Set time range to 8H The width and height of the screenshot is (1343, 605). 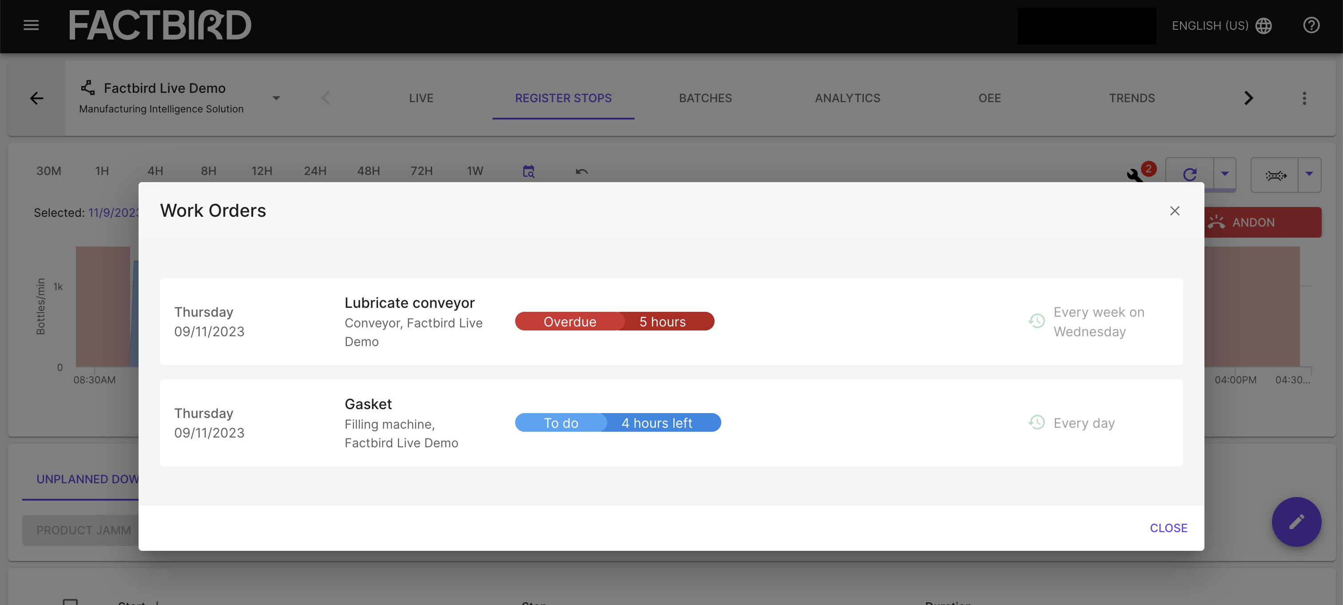(x=209, y=171)
